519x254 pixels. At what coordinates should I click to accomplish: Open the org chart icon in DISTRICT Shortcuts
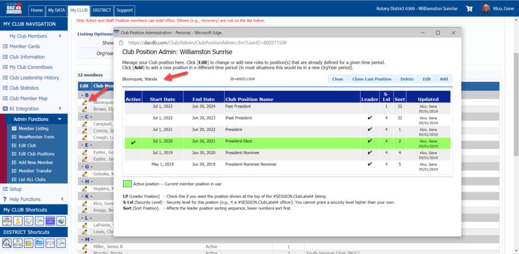coord(18,243)
